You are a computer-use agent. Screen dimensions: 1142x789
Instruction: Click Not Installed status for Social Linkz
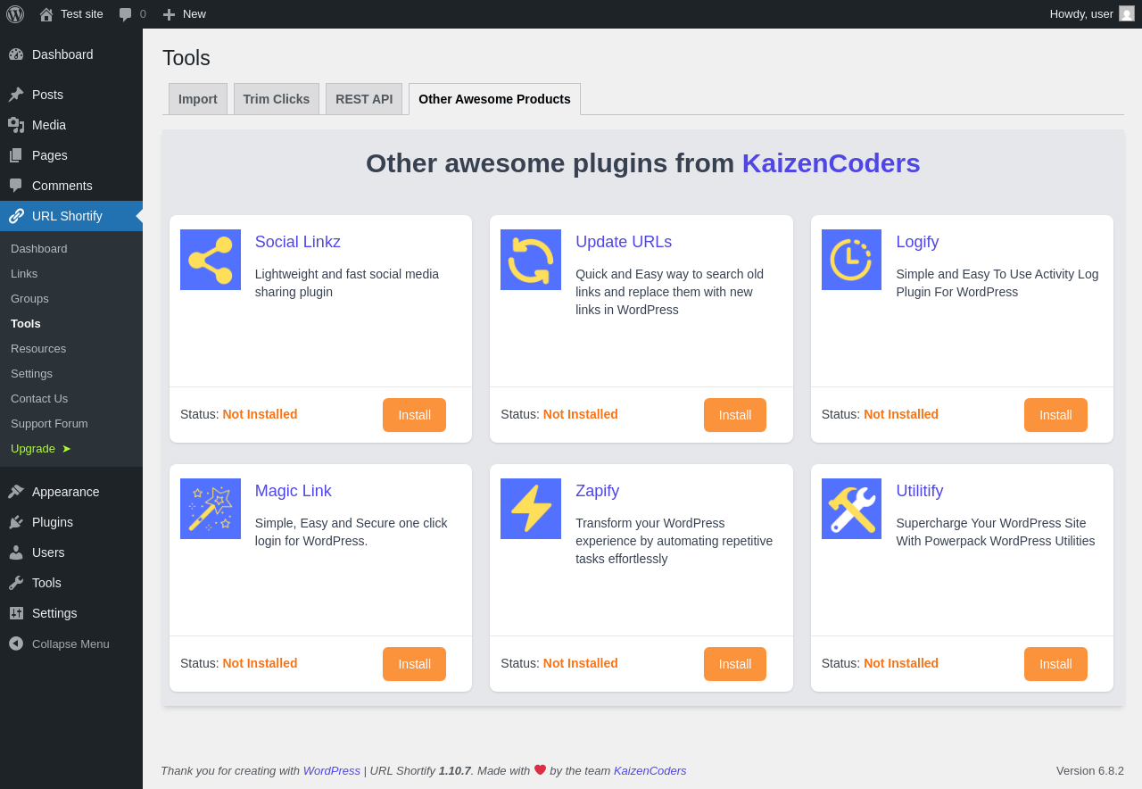(x=260, y=414)
